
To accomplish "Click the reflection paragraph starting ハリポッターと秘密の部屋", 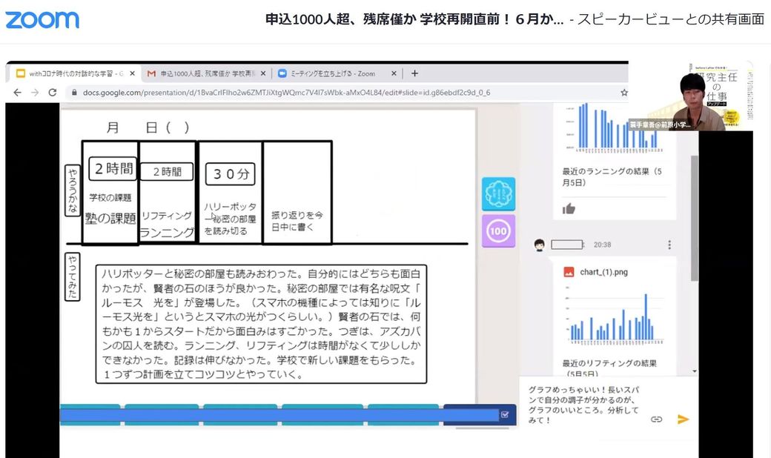I will pyautogui.click(x=261, y=324).
